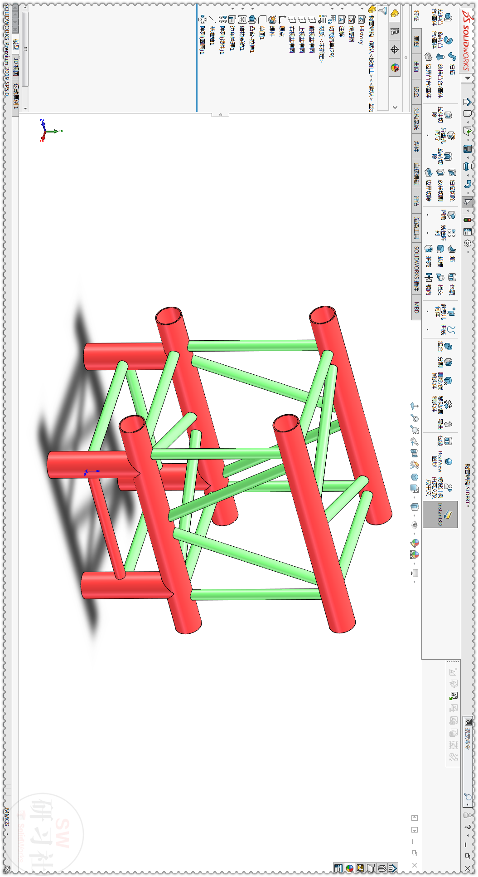Select 基准轴1 in the feature tree

212,30
